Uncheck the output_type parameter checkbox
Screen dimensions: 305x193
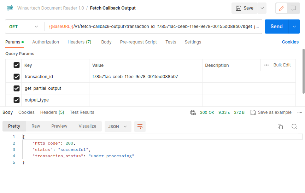pyautogui.click(x=17, y=100)
